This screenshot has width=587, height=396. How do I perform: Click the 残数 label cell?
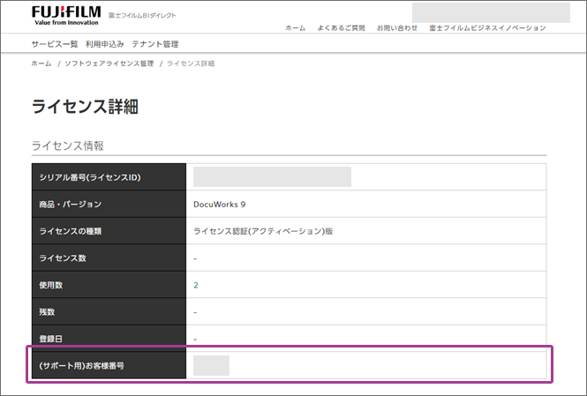pyautogui.click(x=109, y=311)
